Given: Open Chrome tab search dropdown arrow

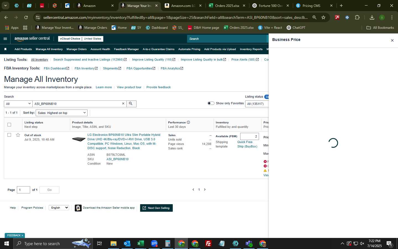Looking at the screenshot, I should tap(5, 6).
